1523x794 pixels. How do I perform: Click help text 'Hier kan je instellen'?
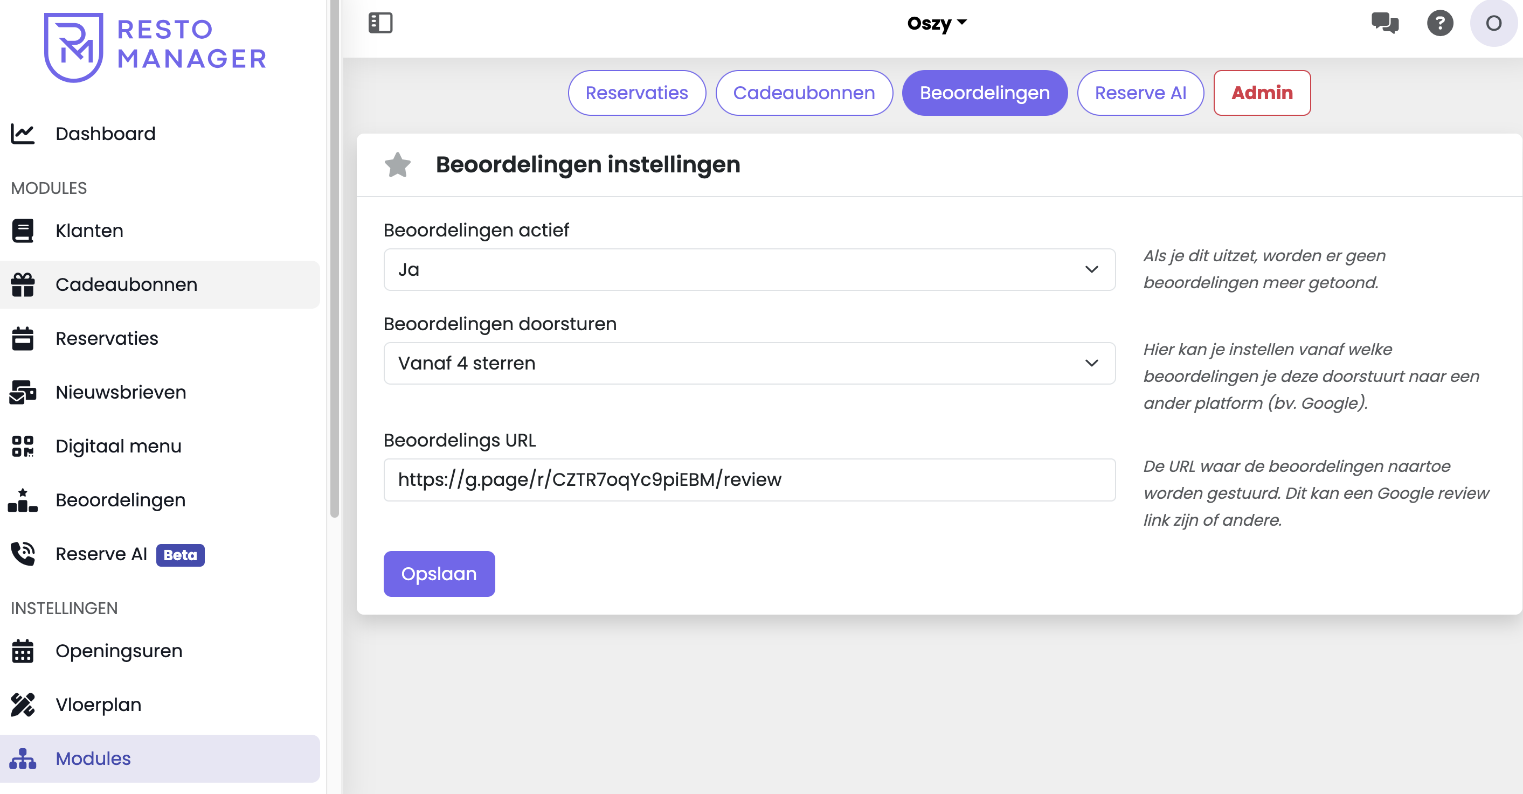point(1311,376)
